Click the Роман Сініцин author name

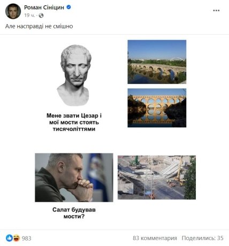(44, 7)
